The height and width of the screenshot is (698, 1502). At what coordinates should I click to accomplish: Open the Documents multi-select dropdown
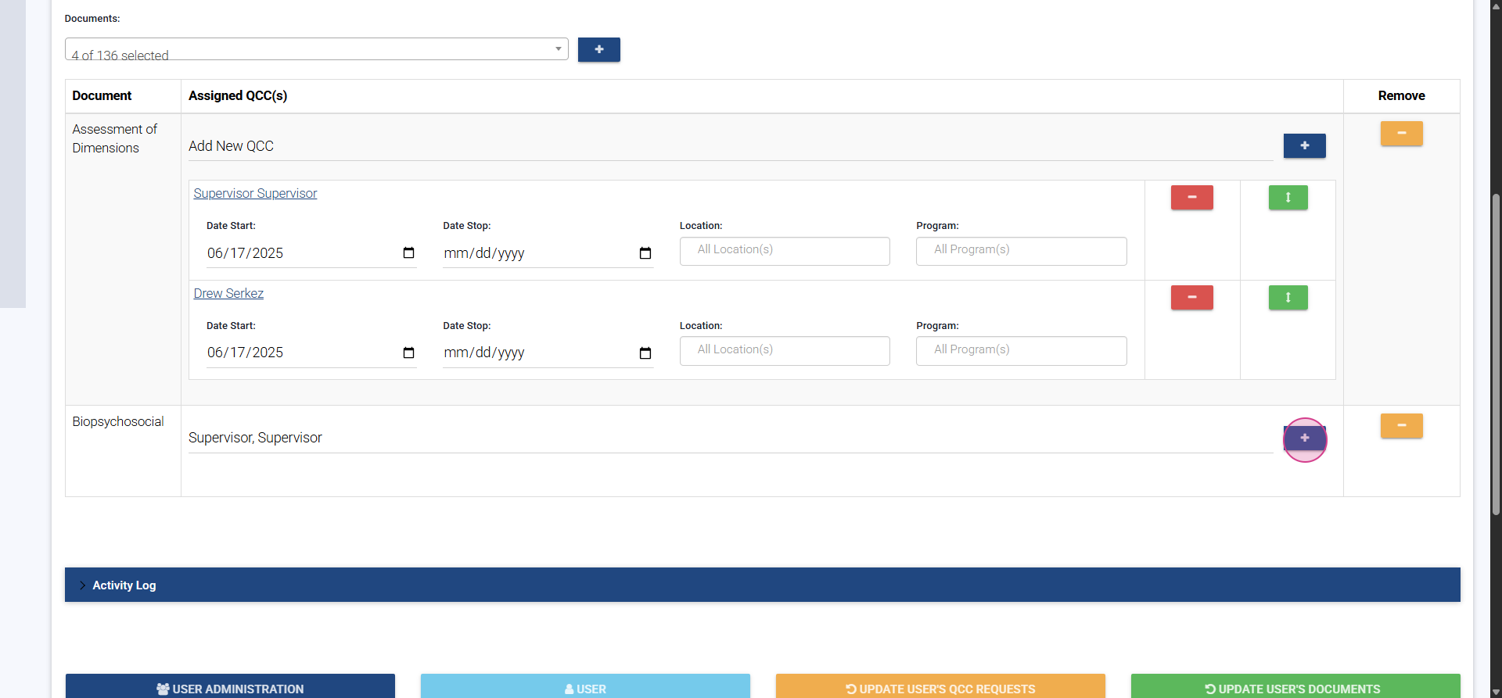point(316,49)
